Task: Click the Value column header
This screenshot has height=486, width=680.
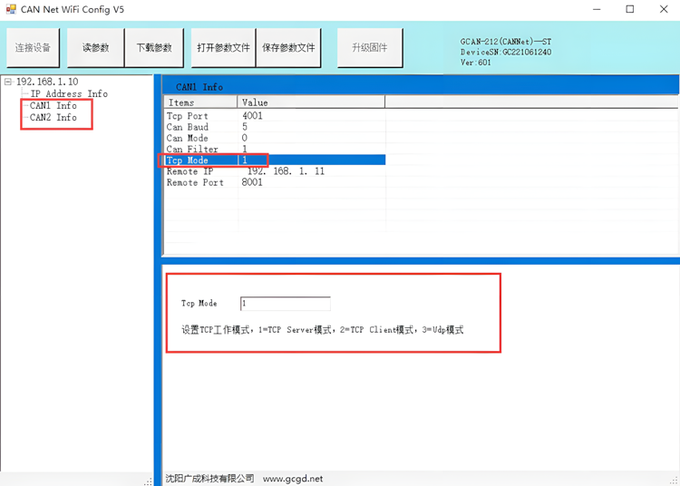Action: [x=255, y=103]
